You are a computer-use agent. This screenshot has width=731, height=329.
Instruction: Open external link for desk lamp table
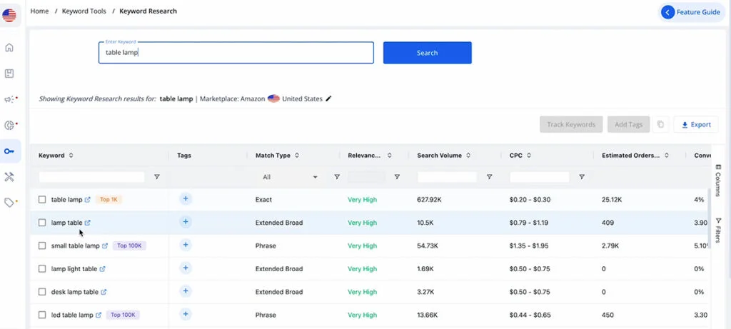[104, 292]
